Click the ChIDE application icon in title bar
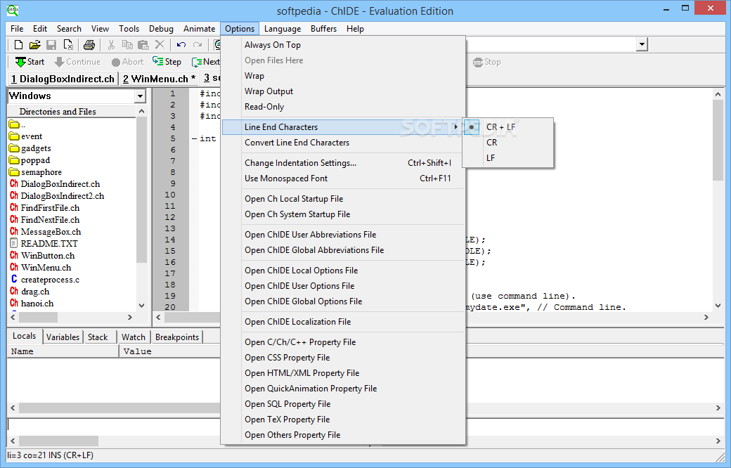Viewport: 731px width, 468px height. (13, 11)
